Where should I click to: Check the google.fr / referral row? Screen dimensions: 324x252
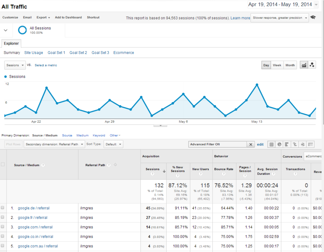point(3,217)
